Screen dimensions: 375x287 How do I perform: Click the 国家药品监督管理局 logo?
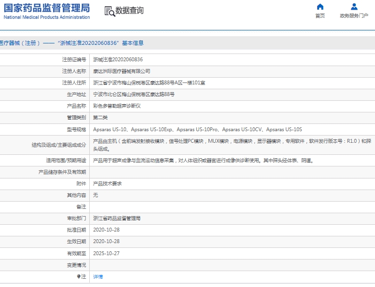coord(47,11)
